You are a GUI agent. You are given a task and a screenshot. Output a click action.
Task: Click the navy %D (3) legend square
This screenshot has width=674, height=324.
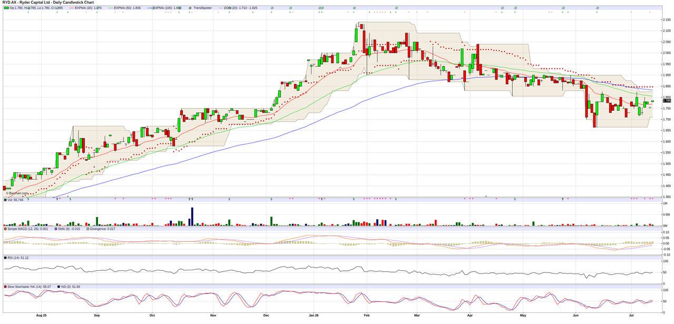[57, 287]
